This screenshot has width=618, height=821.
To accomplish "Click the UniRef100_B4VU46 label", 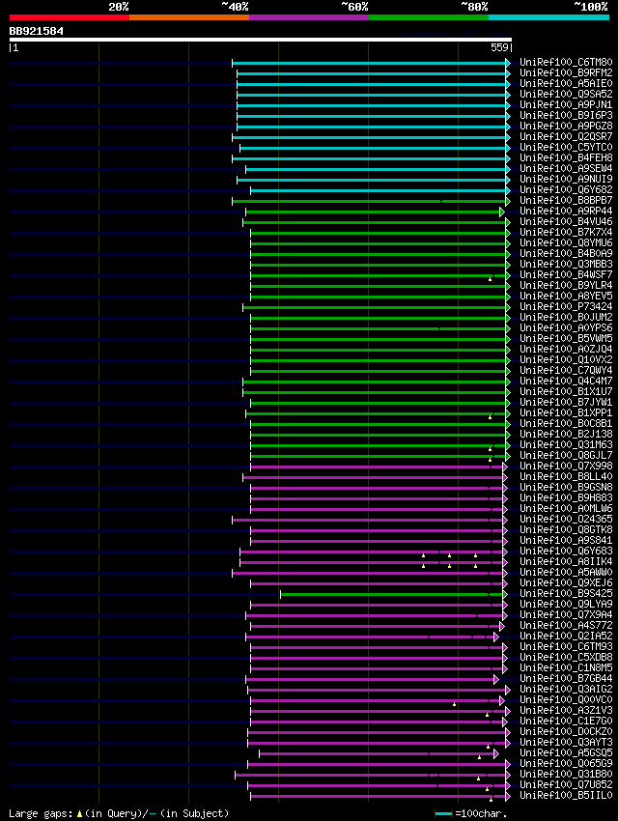I will pyautogui.click(x=566, y=221).
